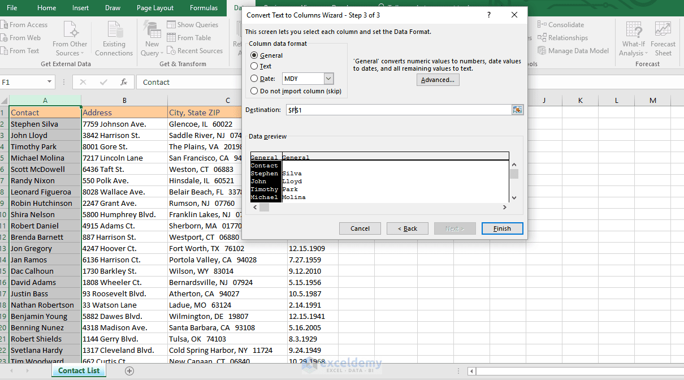Open What-If Analysis icon
The width and height of the screenshot is (684, 380).
(634, 29)
